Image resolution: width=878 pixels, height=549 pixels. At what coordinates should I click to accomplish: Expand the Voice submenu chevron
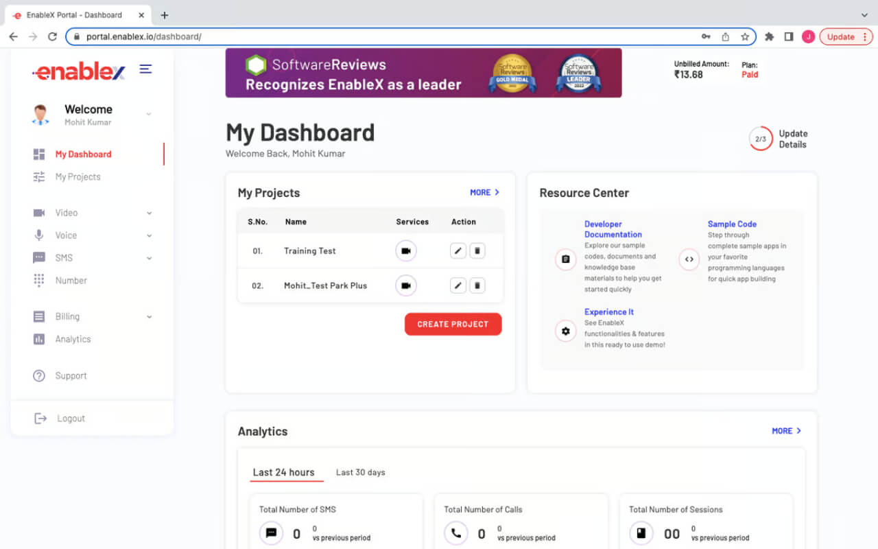click(x=150, y=236)
